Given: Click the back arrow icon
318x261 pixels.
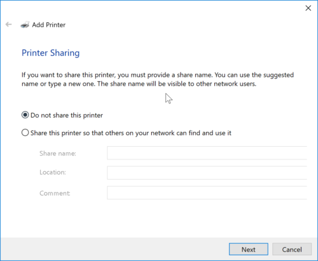Looking at the screenshot, I should click(8, 25).
